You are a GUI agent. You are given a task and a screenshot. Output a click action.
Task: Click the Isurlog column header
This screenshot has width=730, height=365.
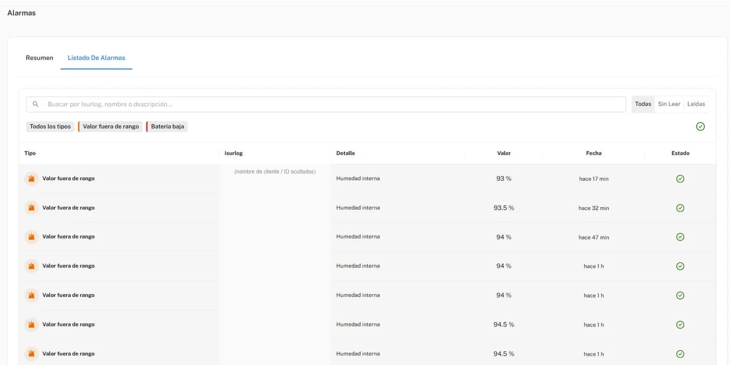click(234, 153)
